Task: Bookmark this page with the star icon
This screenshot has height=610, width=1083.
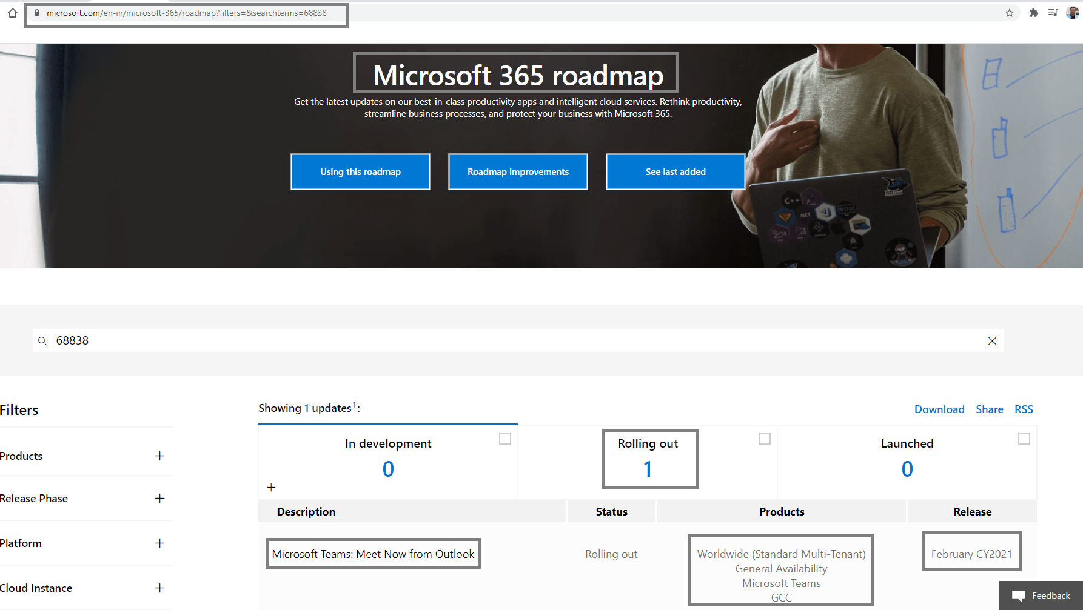Action: (1010, 13)
